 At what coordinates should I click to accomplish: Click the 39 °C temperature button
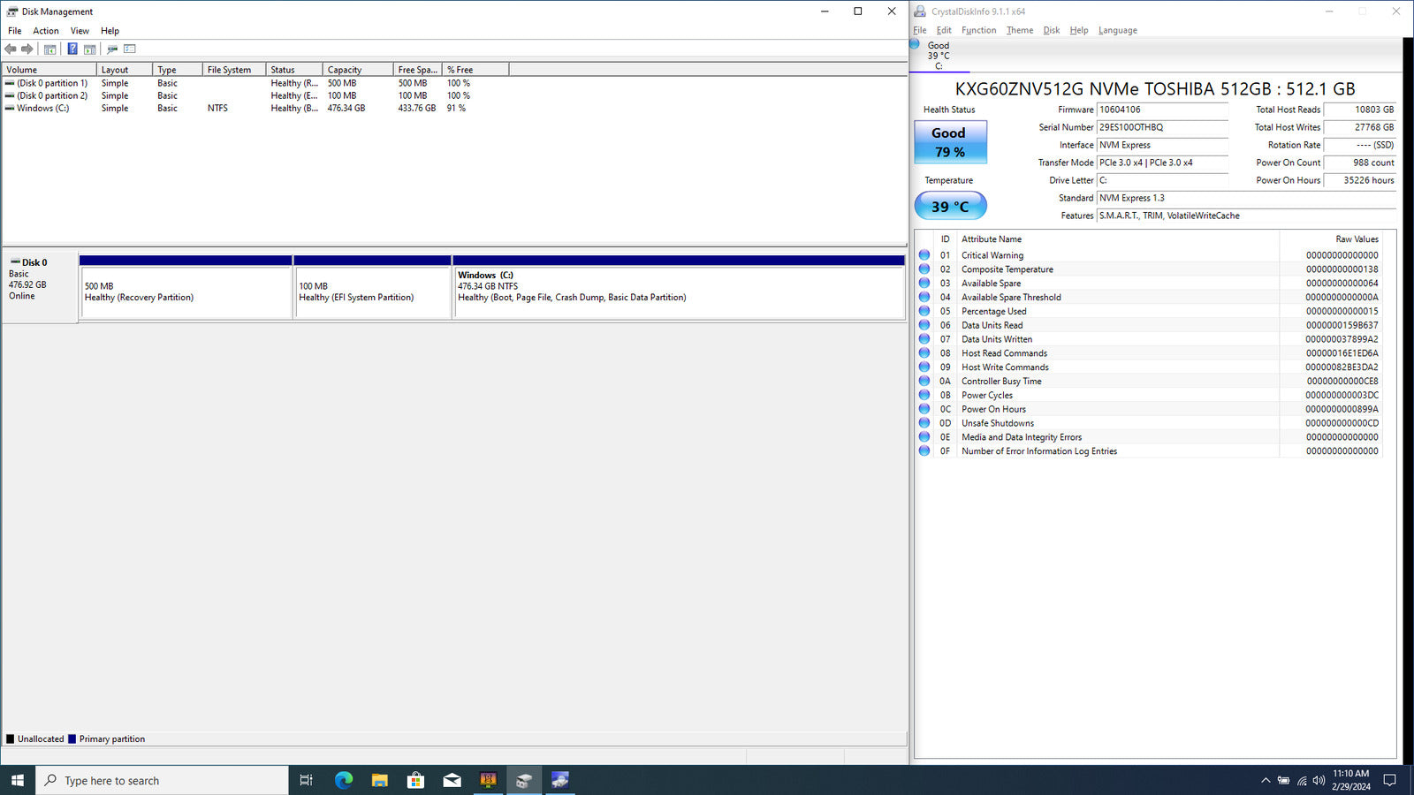(x=950, y=206)
